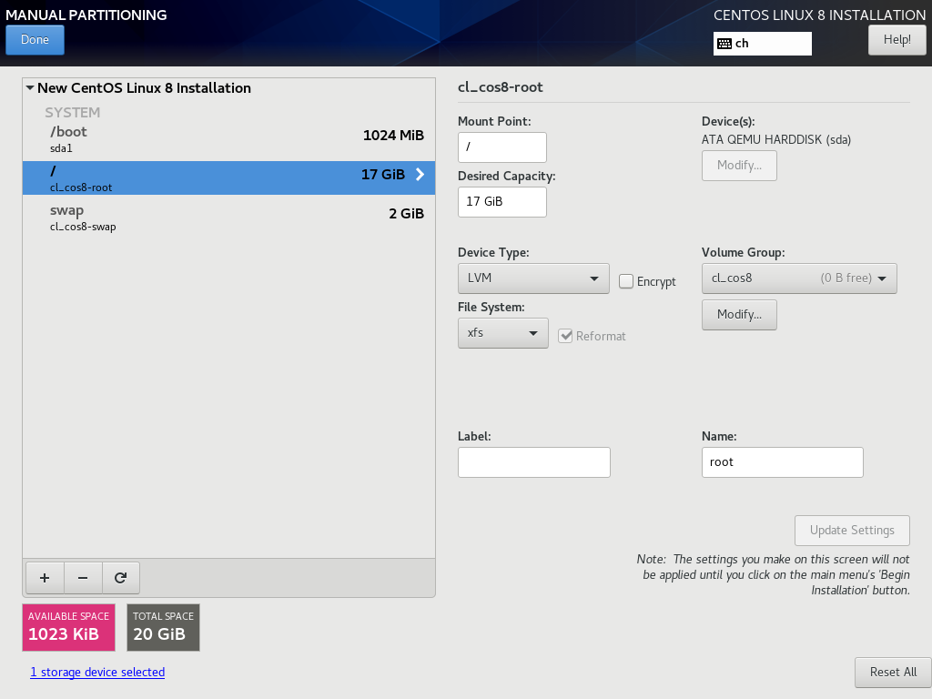Click Modify button under Volume Group
932x699 pixels.
point(739,314)
